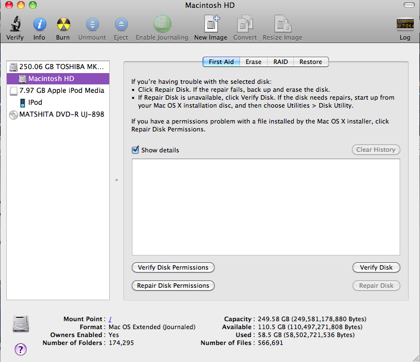
Task: Click the Owners Enabled value Yes
Action: click(x=114, y=335)
